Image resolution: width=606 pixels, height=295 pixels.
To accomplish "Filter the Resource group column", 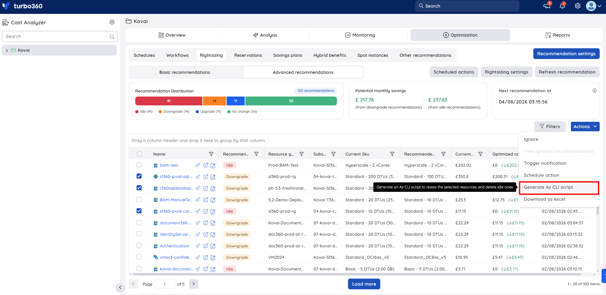I will (302, 154).
